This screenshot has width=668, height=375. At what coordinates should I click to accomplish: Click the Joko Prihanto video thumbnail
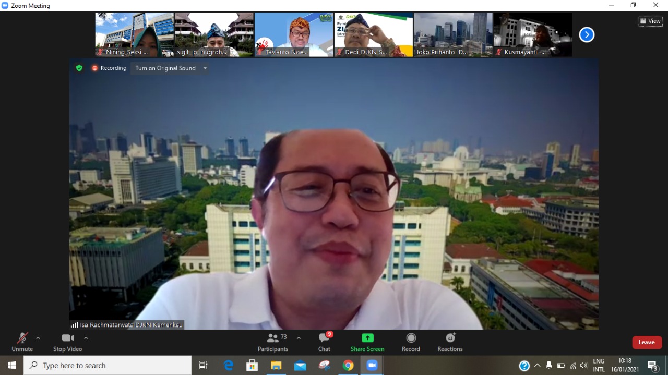[453, 34]
